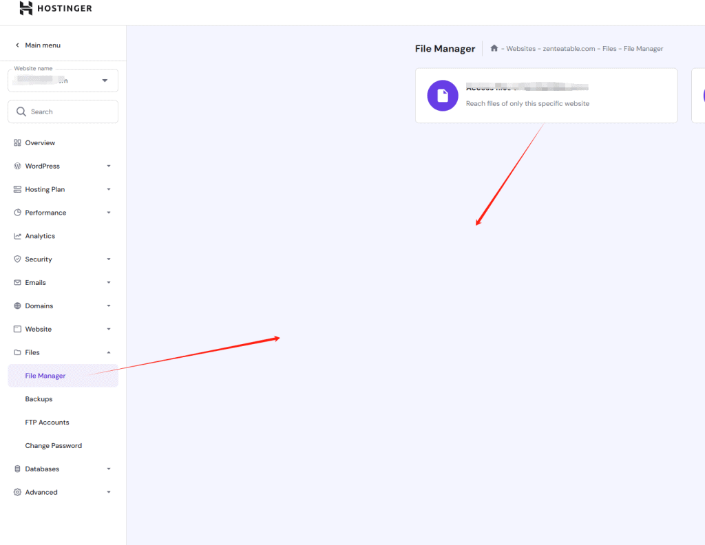Click the Websites breadcrumb link

tap(521, 49)
